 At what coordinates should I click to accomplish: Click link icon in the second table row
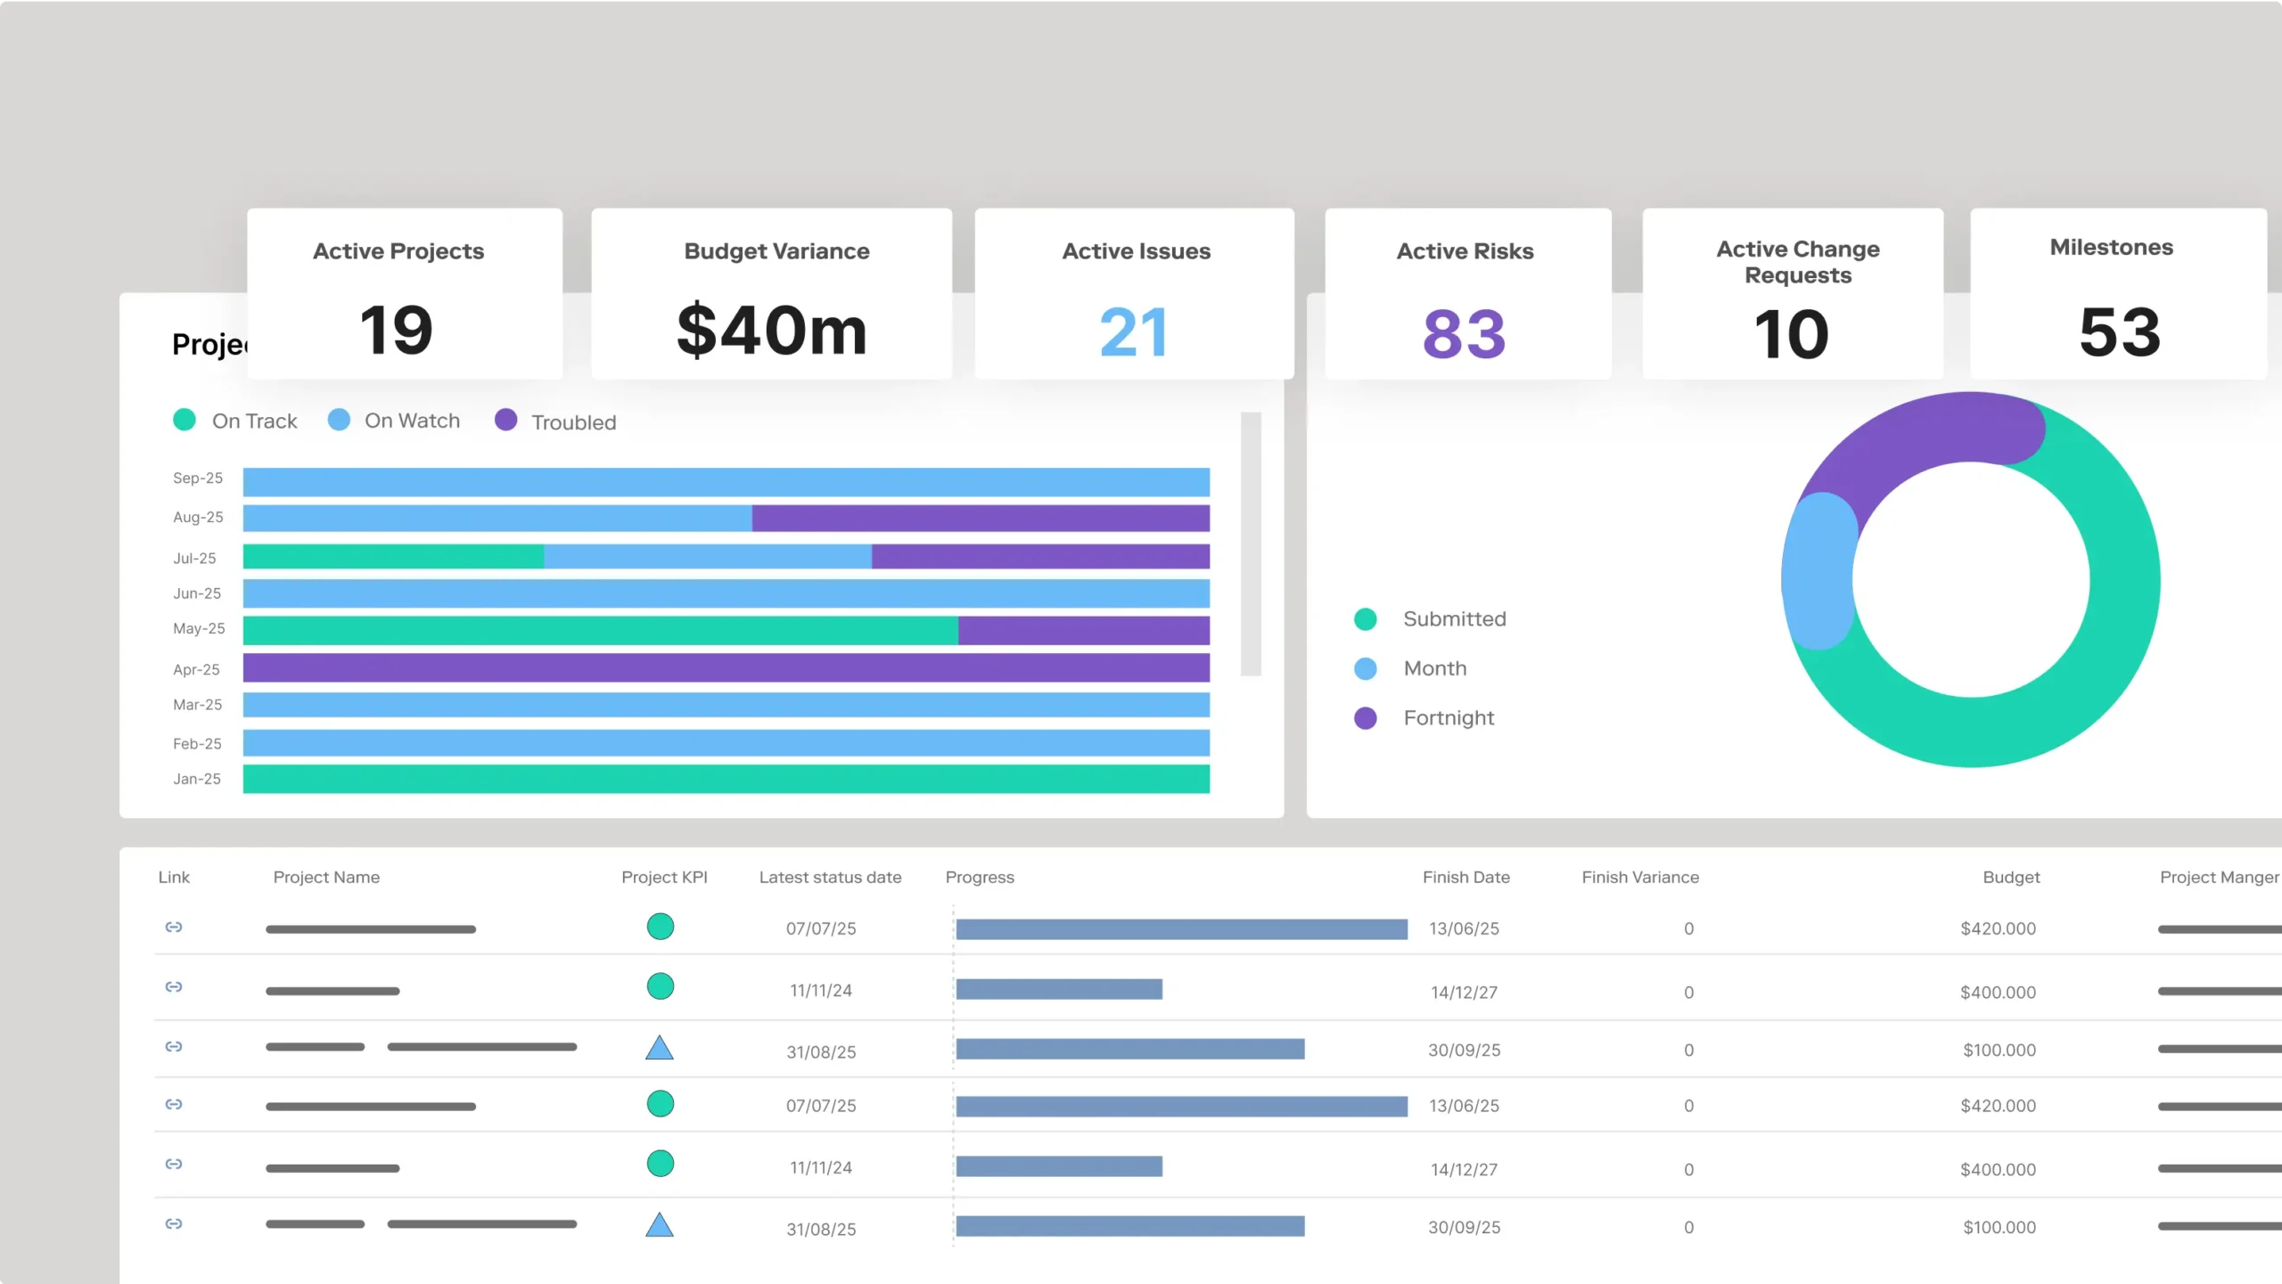click(x=174, y=987)
